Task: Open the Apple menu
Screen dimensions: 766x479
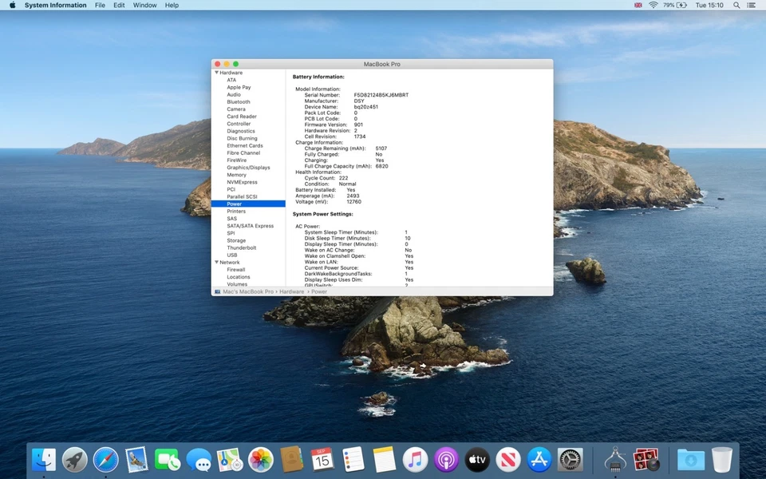Action: click(13, 5)
